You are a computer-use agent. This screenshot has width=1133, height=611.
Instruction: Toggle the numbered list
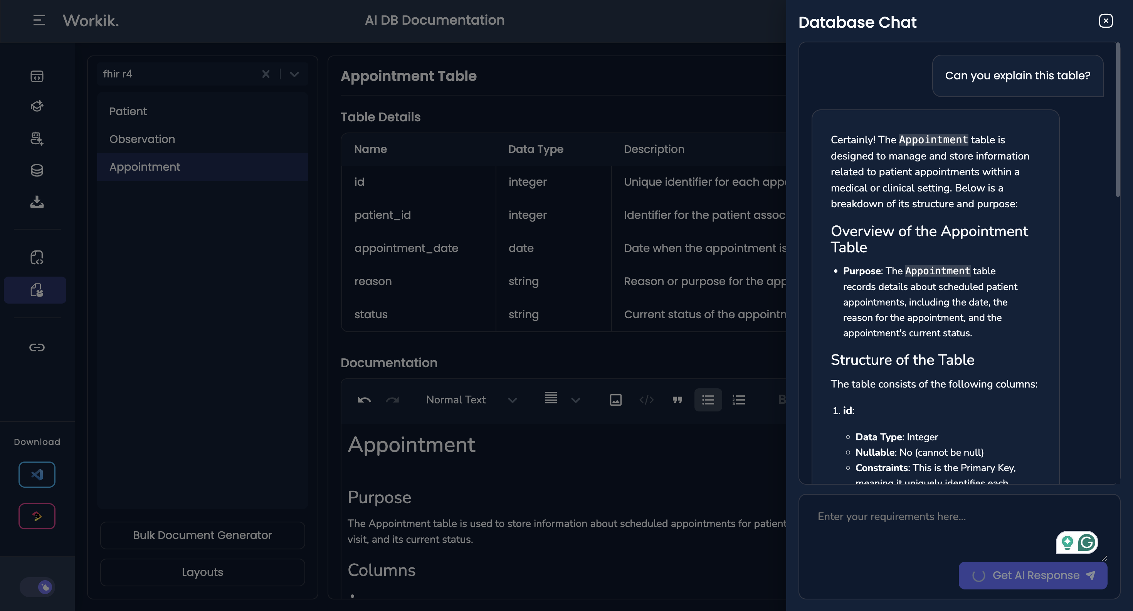(x=738, y=399)
